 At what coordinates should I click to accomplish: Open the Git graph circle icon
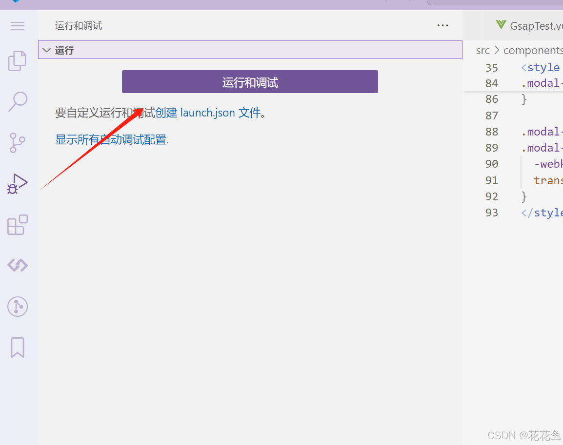pyautogui.click(x=18, y=307)
